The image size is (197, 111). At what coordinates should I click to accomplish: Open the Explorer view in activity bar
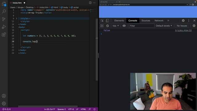[x=4, y=4]
